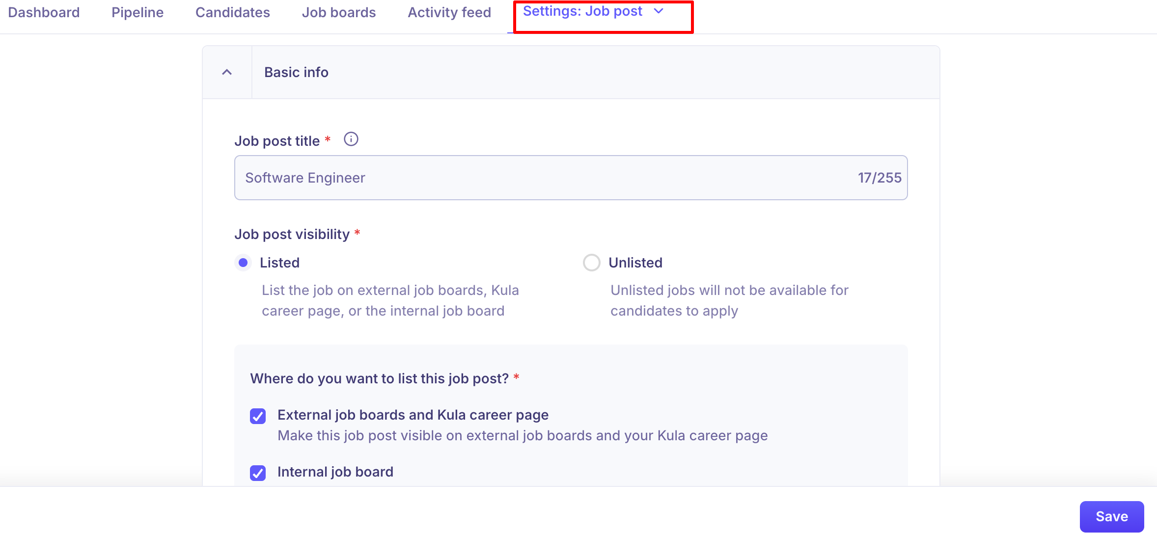The image size is (1157, 533).
Task: Click the Basic info section header
Action: (x=296, y=73)
